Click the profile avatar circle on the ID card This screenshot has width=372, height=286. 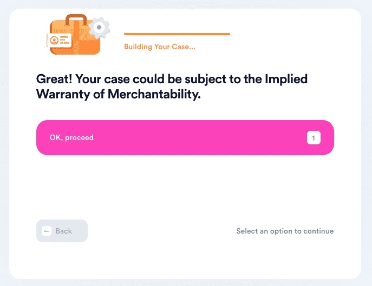click(54, 41)
